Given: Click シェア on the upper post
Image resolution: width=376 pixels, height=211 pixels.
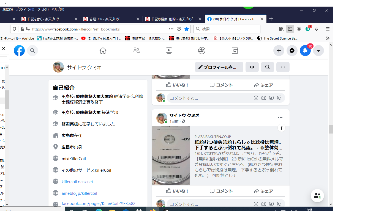Looking at the screenshot, I should tap(264, 85).
